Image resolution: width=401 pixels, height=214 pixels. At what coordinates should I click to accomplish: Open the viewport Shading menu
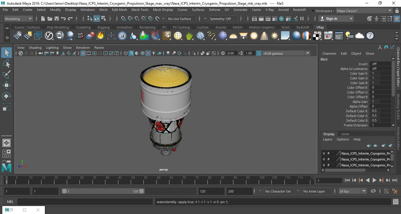click(x=35, y=48)
